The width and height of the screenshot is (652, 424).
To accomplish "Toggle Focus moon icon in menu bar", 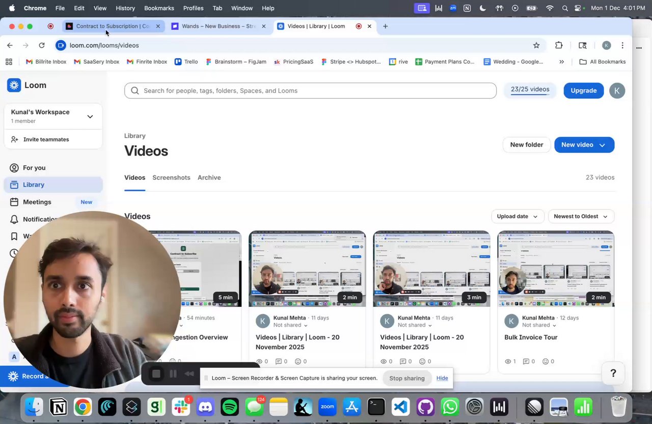I will (x=483, y=8).
